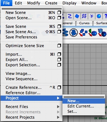The image size is (107, 122).
Task: Open the Recent Files entry
Action: (32, 107)
